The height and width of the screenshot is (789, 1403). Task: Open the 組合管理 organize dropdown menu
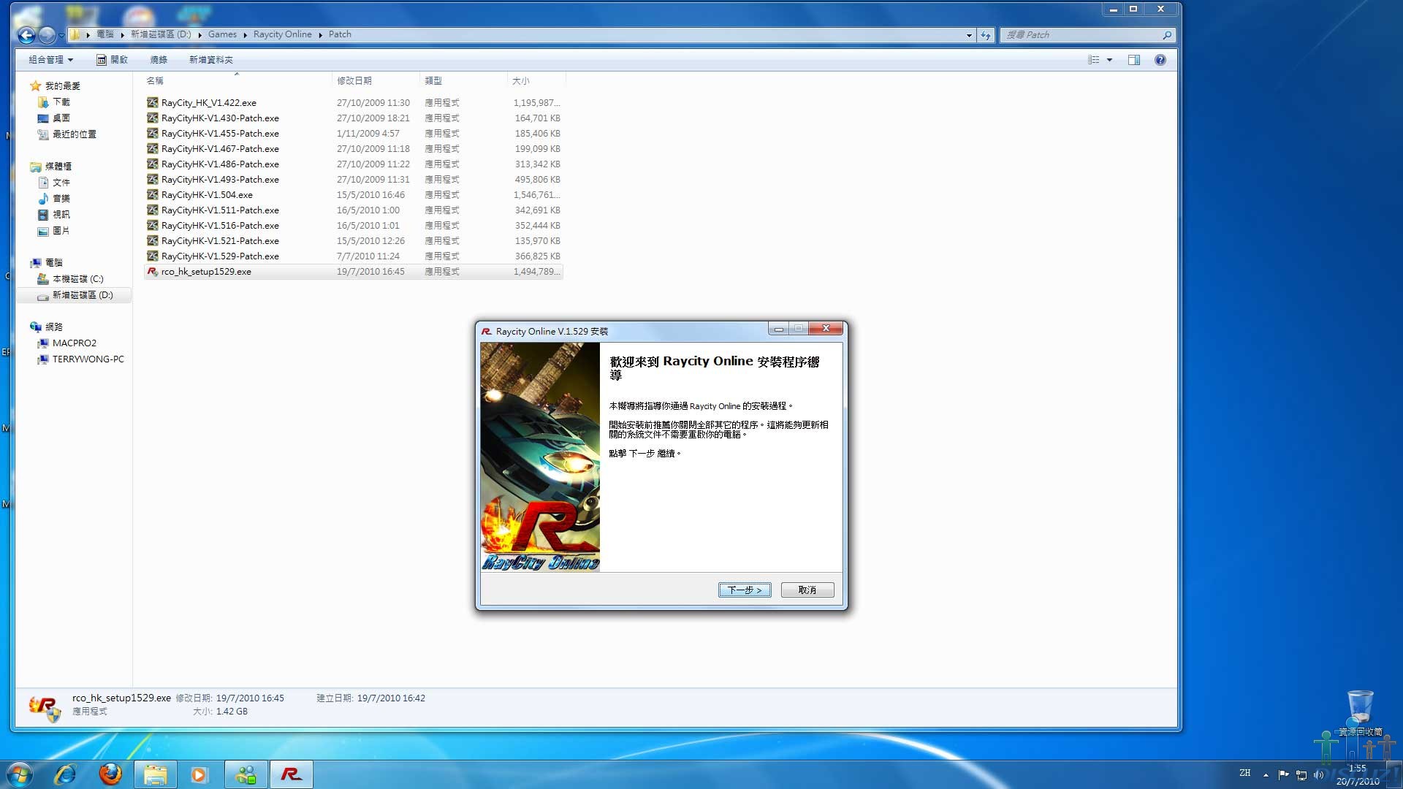tap(50, 60)
